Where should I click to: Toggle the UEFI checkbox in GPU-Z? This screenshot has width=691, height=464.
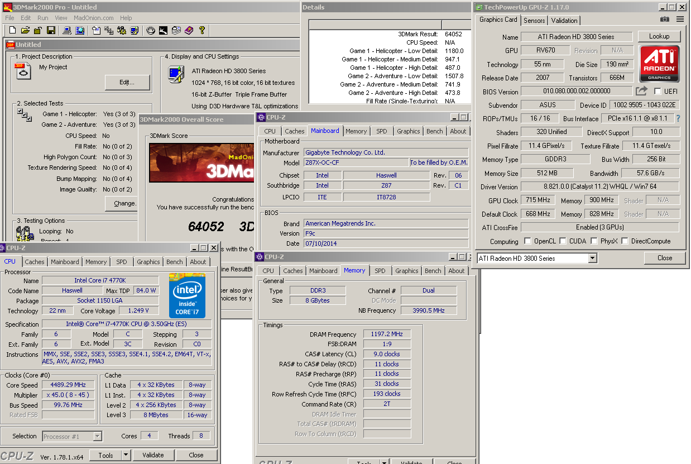pyautogui.click(x=658, y=91)
